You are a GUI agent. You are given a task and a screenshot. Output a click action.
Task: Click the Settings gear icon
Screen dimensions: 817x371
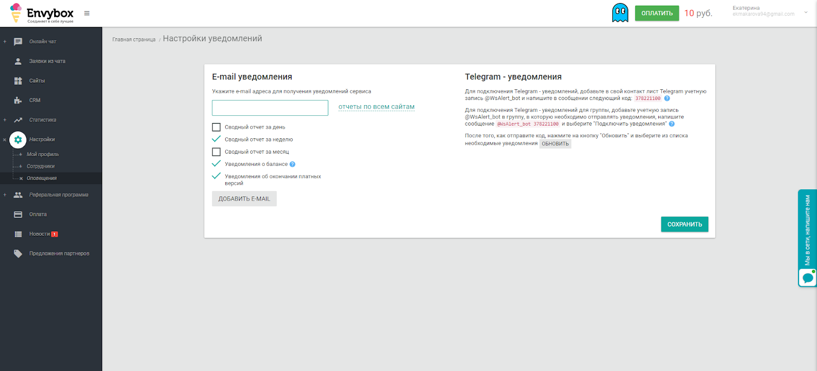pos(18,139)
